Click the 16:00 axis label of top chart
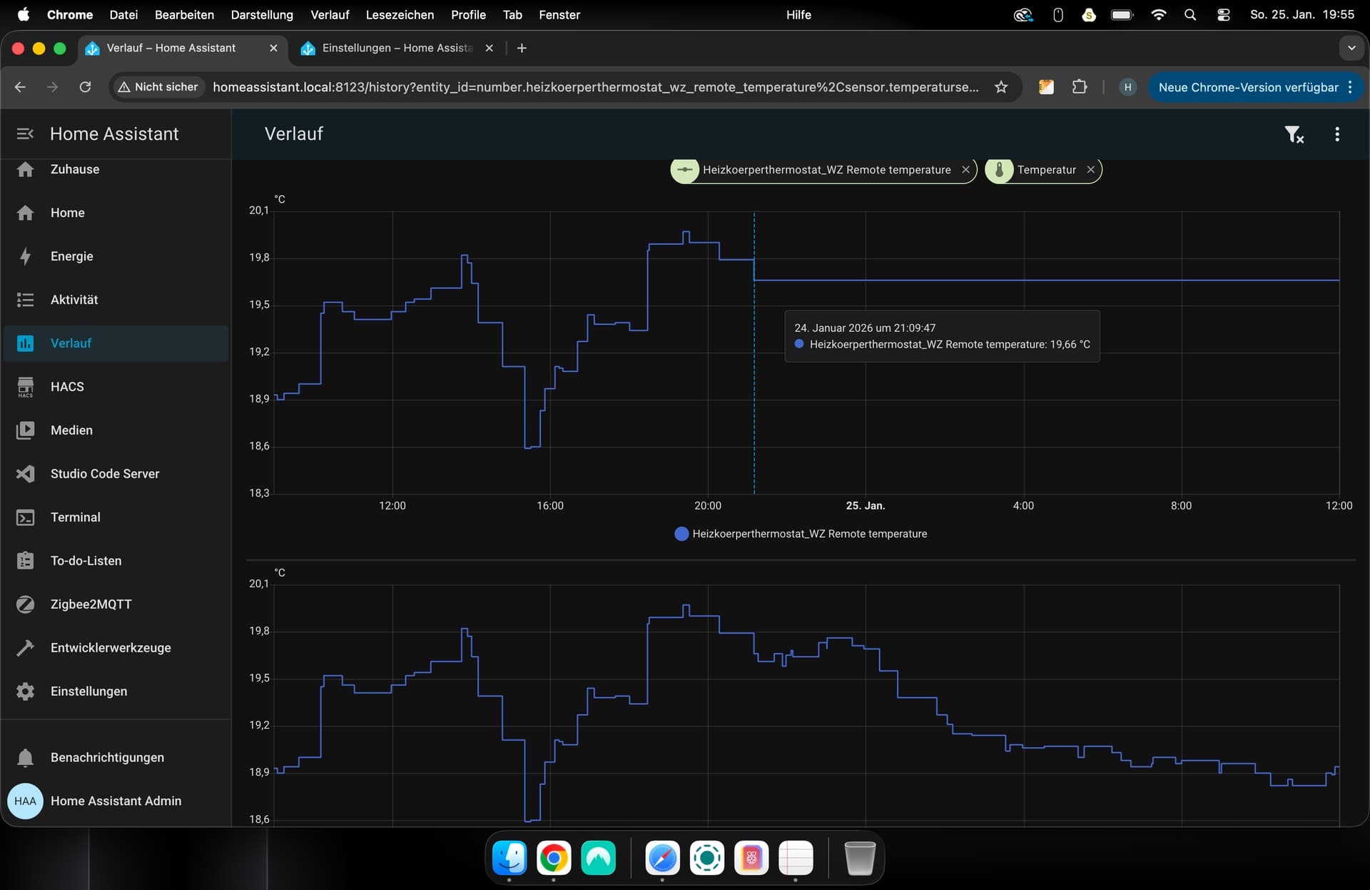Viewport: 1370px width, 890px height. click(549, 505)
